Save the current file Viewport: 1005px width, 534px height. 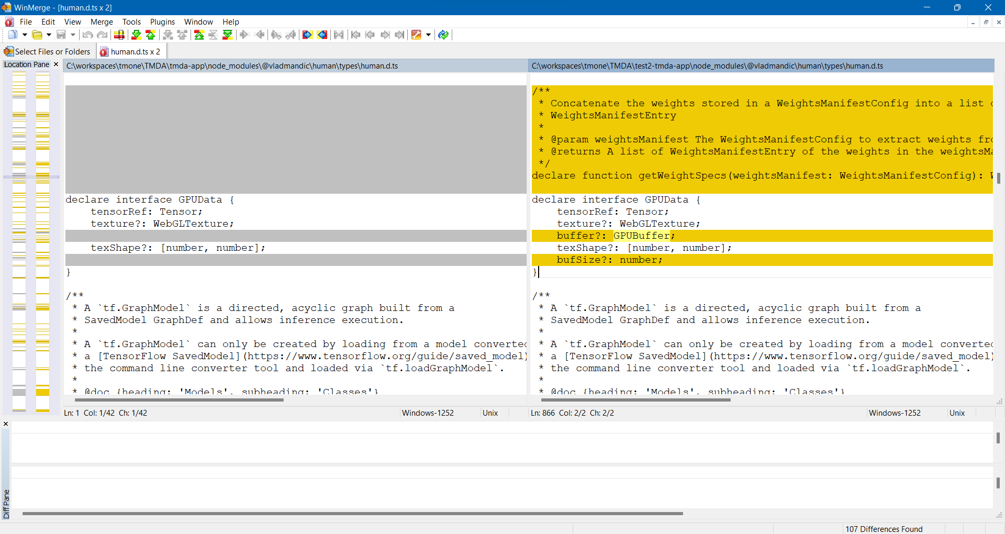(x=62, y=35)
